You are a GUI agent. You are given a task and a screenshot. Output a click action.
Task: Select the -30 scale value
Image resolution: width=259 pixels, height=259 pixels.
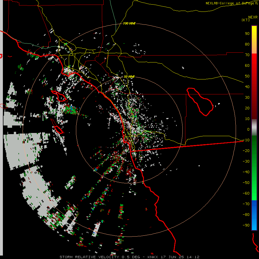[246, 161]
